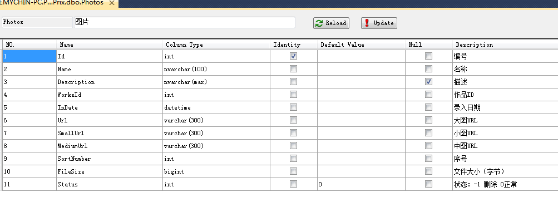
Task: Select nvarchar(max) column type cell
Action: (x=216, y=82)
